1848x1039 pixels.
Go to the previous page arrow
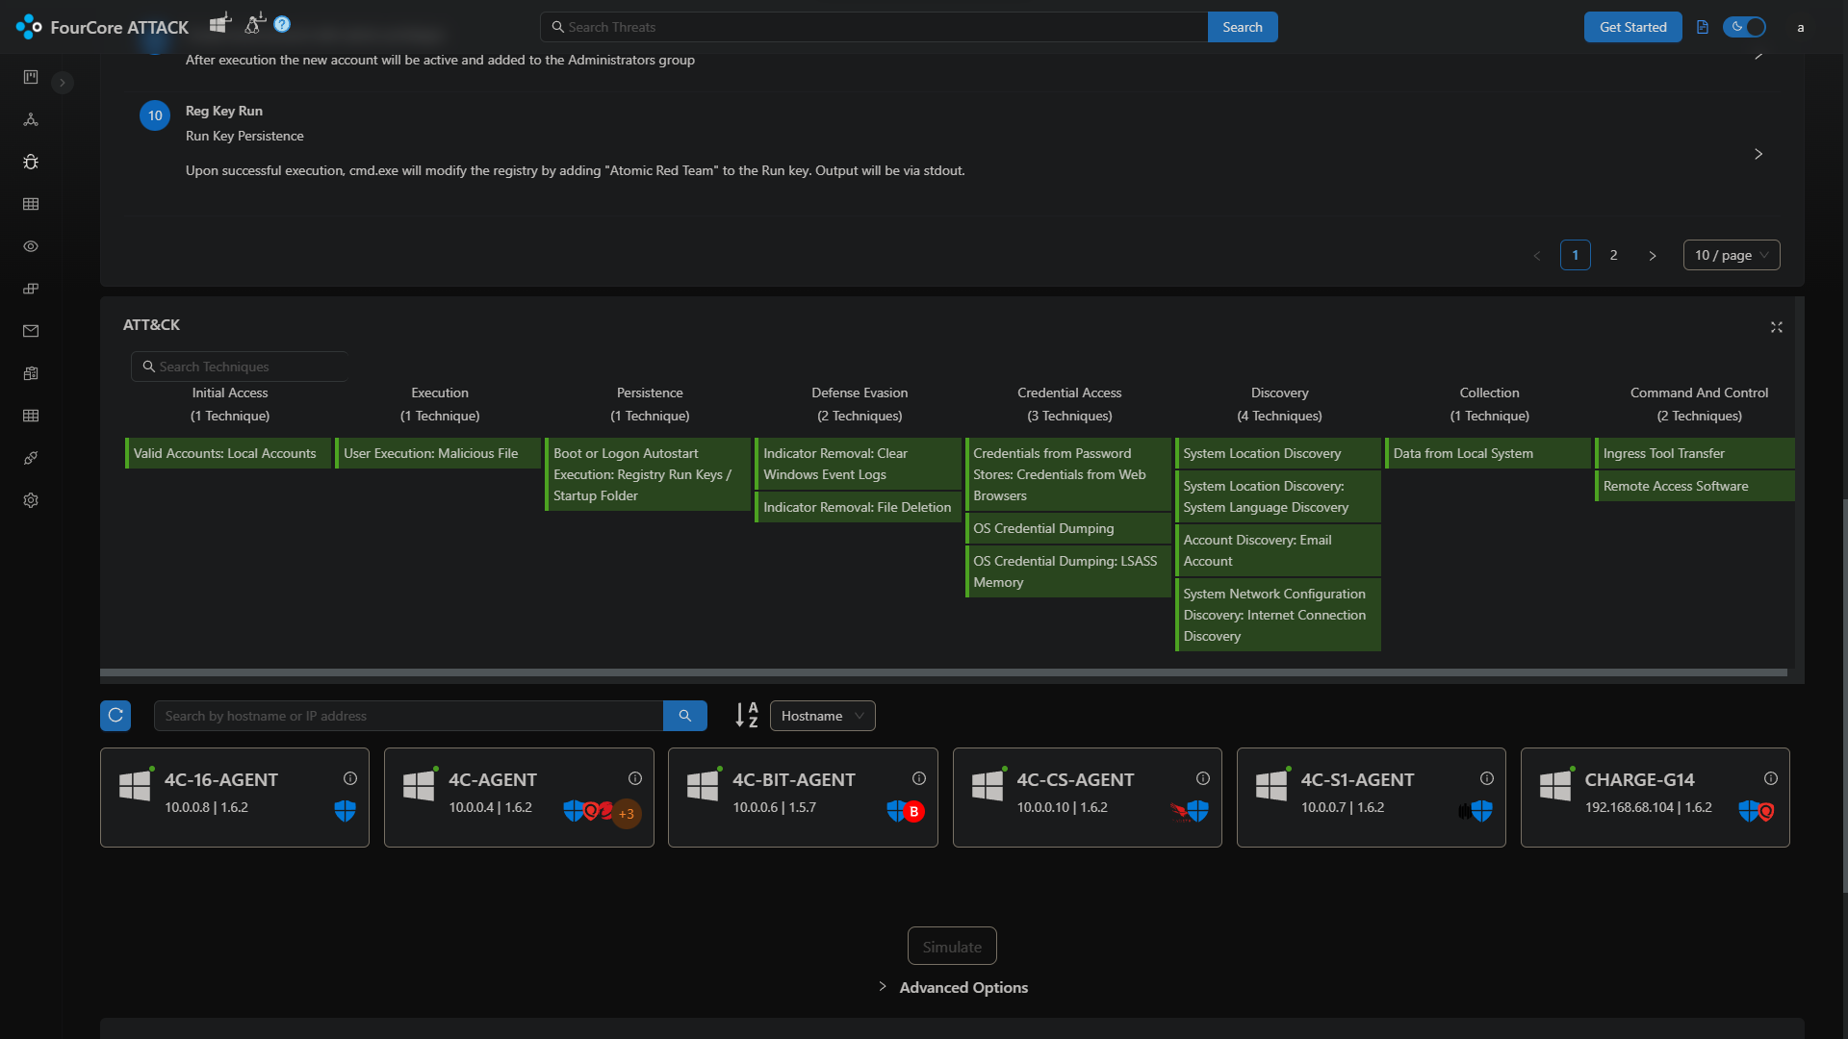[1537, 255]
